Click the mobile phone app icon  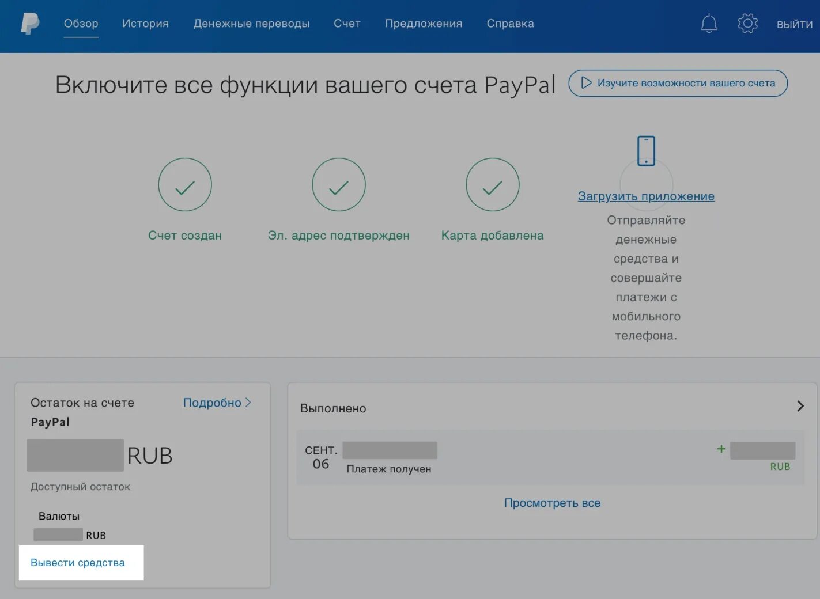[x=646, y=151]
